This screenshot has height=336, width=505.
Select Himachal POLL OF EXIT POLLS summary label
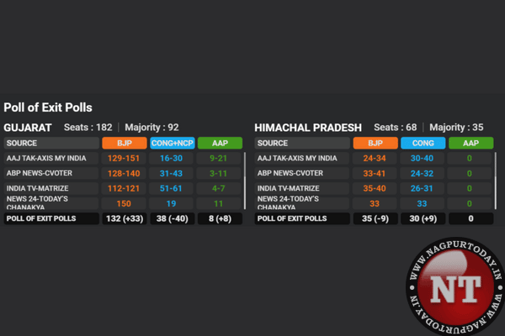[x=292, y=218]
